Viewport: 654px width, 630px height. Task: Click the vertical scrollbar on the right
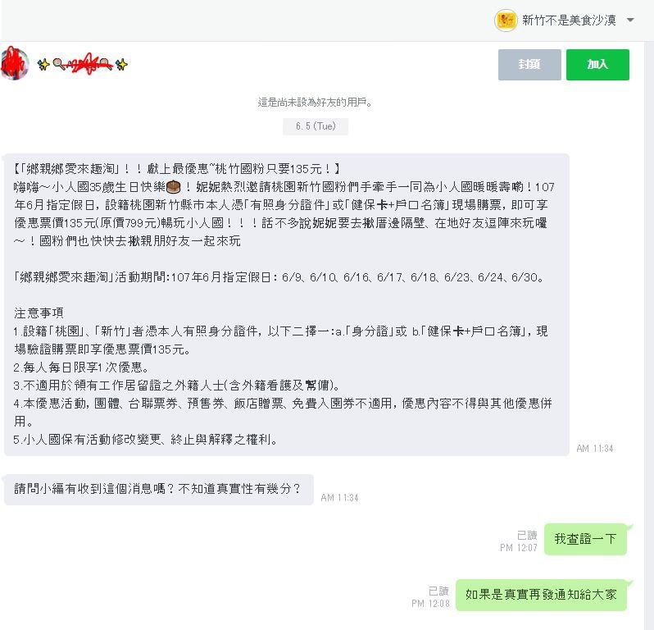click(x=649, y=336)
